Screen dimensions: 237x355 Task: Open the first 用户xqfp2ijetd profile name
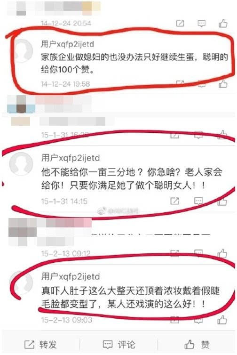tap(67, 44)
